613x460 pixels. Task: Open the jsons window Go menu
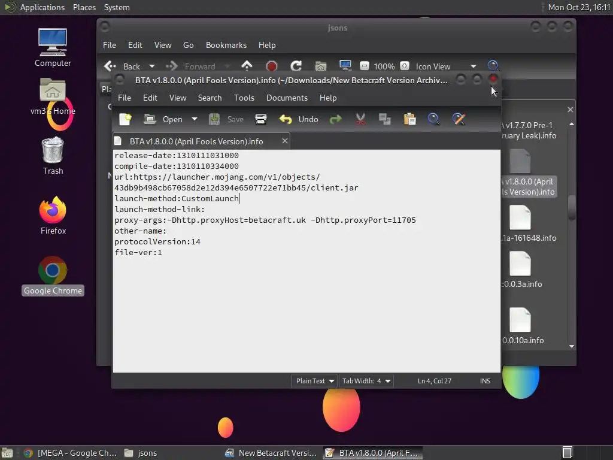188,45
